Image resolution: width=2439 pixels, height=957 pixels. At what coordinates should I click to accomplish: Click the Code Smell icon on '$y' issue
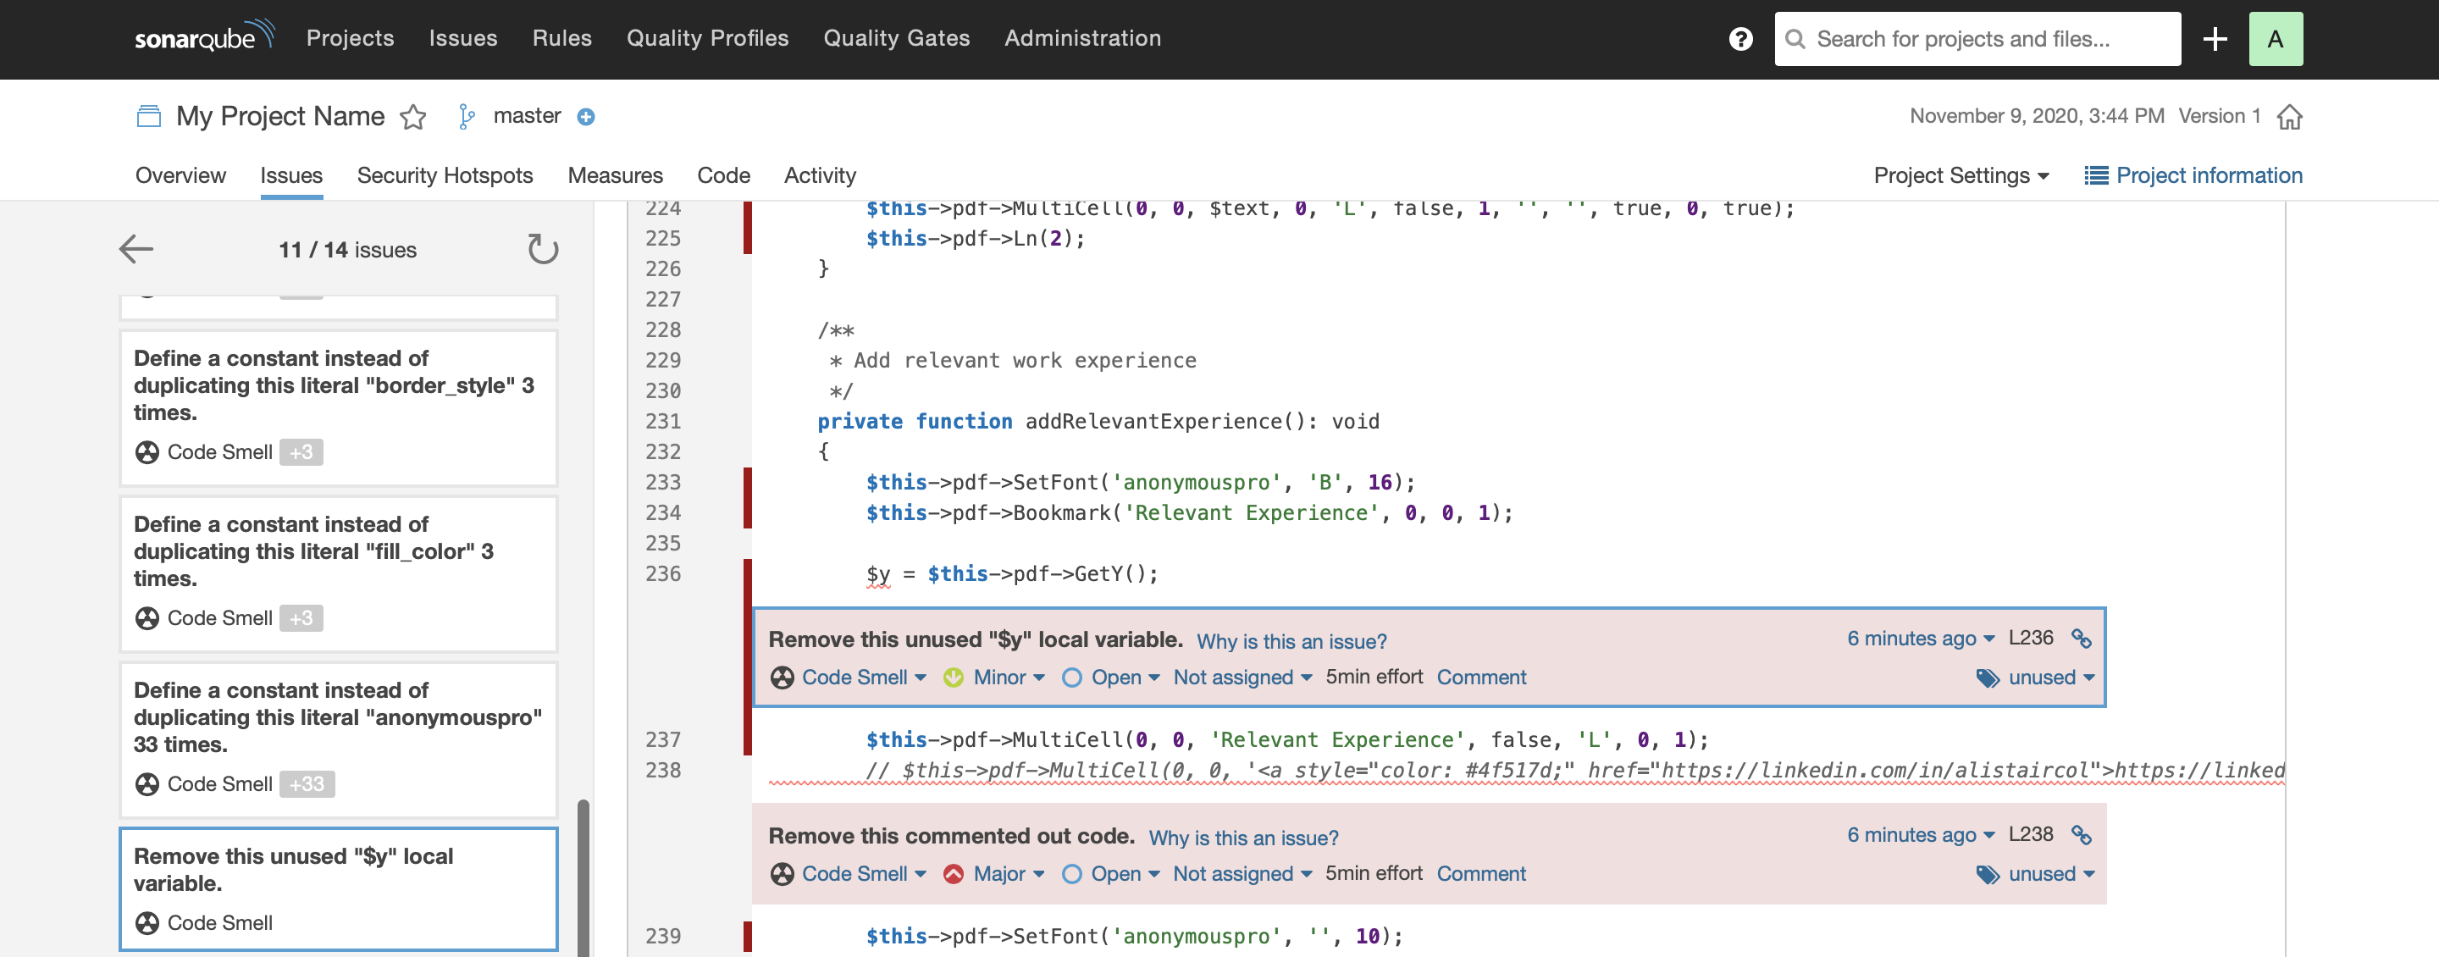(x=783, y=675)
